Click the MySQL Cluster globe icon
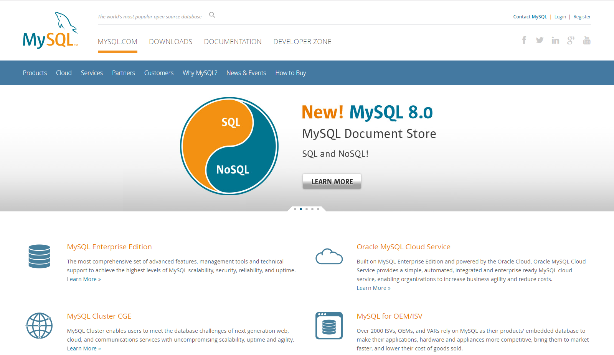The image size is (614, 355). click(39, 326)
